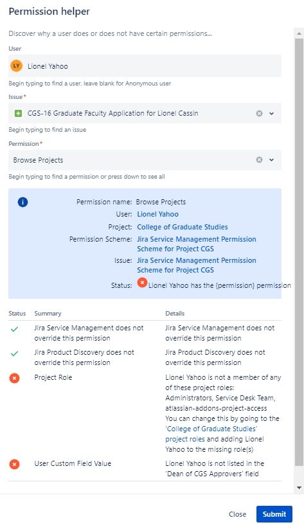The height and width of the screenshot is (527, 304).
Task: Click the scrollbar down arrow
Action: tap(299, 488)
